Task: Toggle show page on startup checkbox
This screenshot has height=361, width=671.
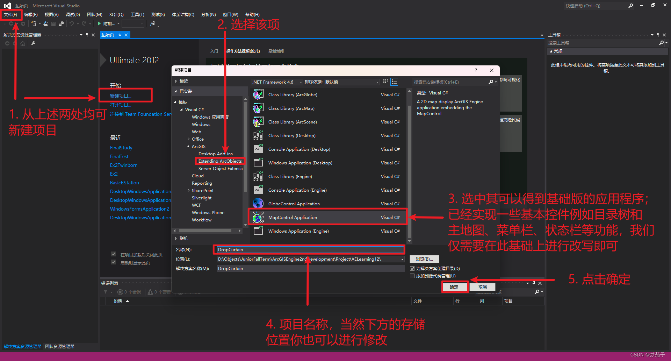Action: [x=114, y=262]
